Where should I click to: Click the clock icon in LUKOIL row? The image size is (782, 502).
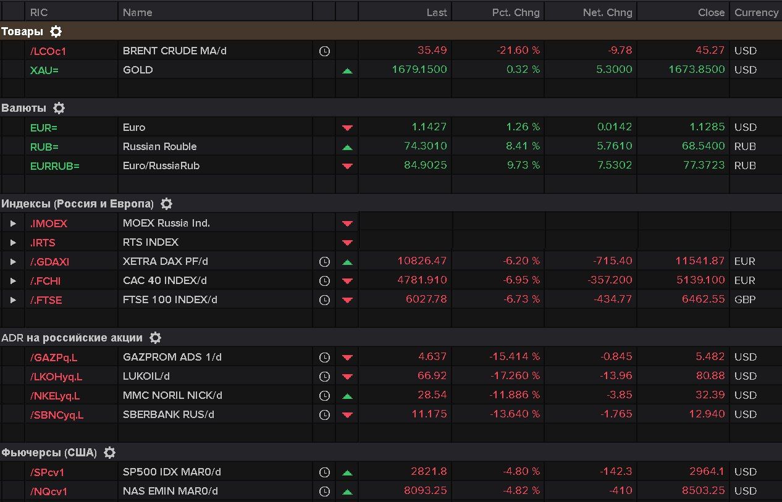(x=324, y=376)
